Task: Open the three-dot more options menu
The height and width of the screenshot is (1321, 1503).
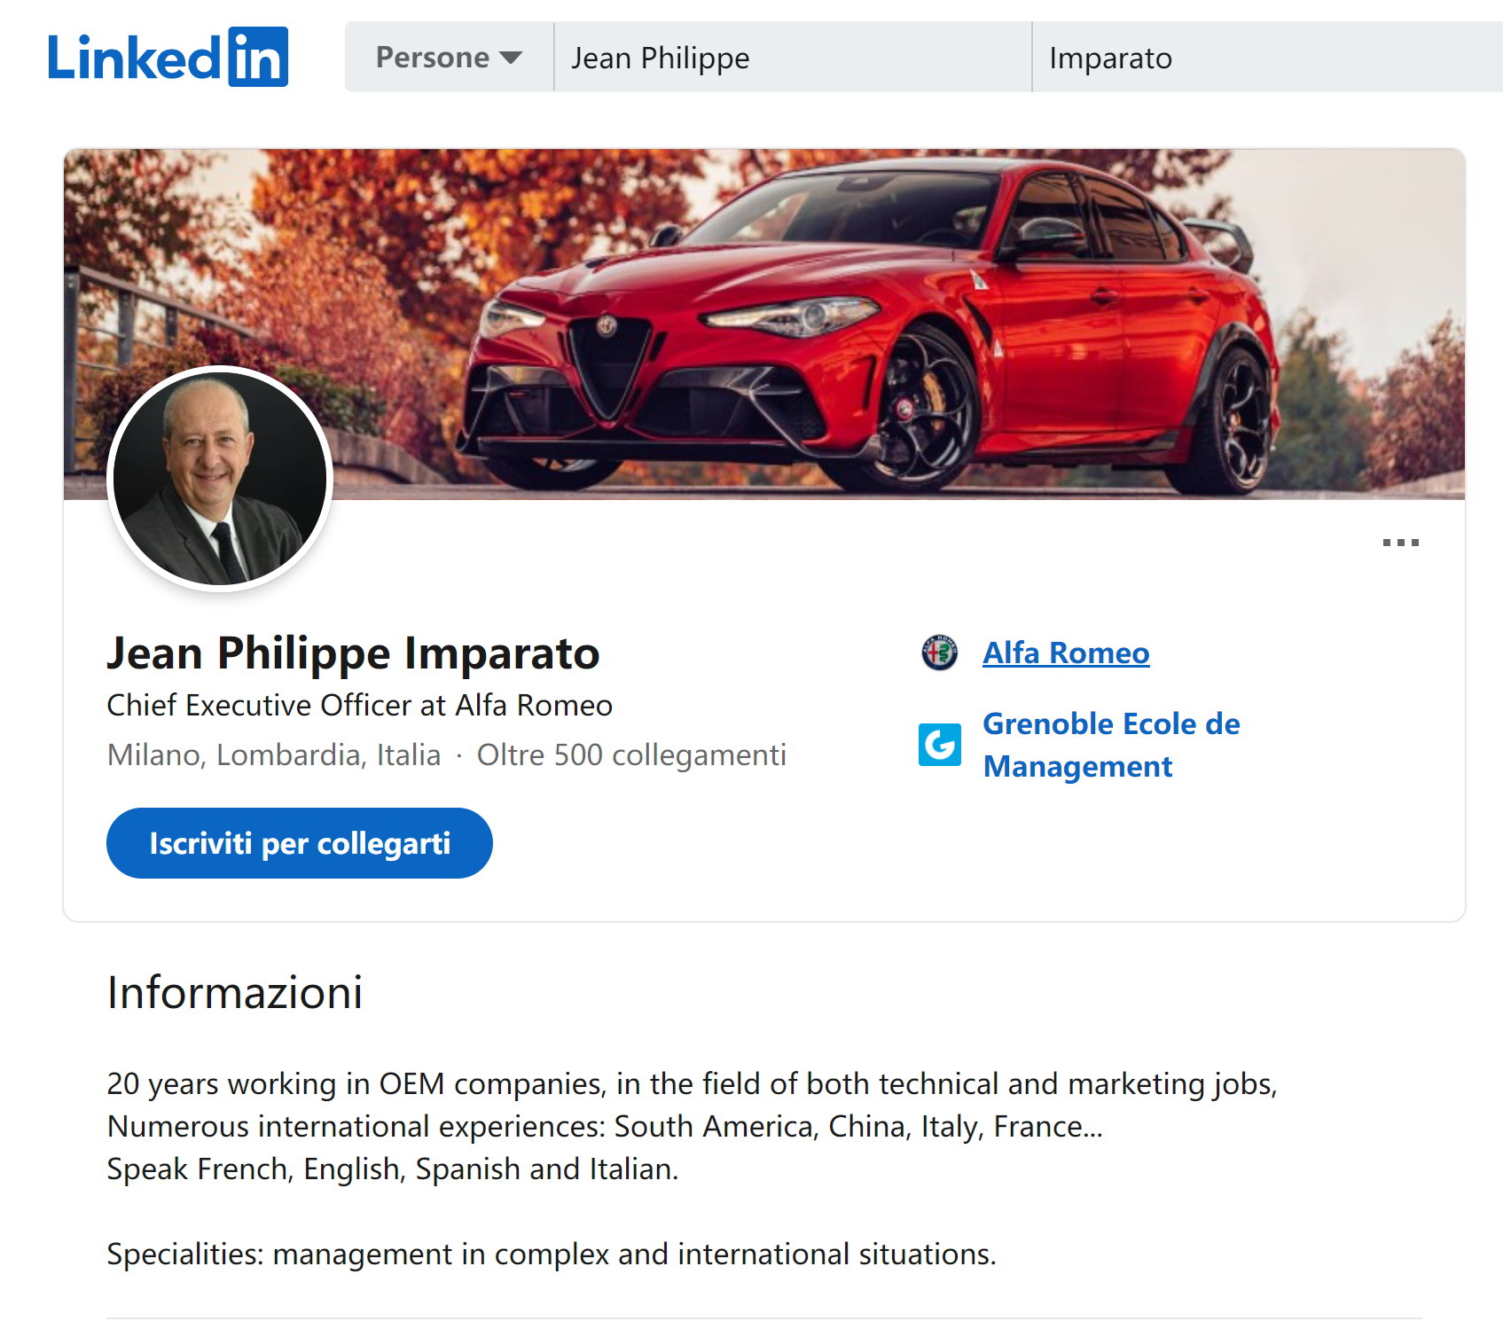Action: click(1400, 543)
